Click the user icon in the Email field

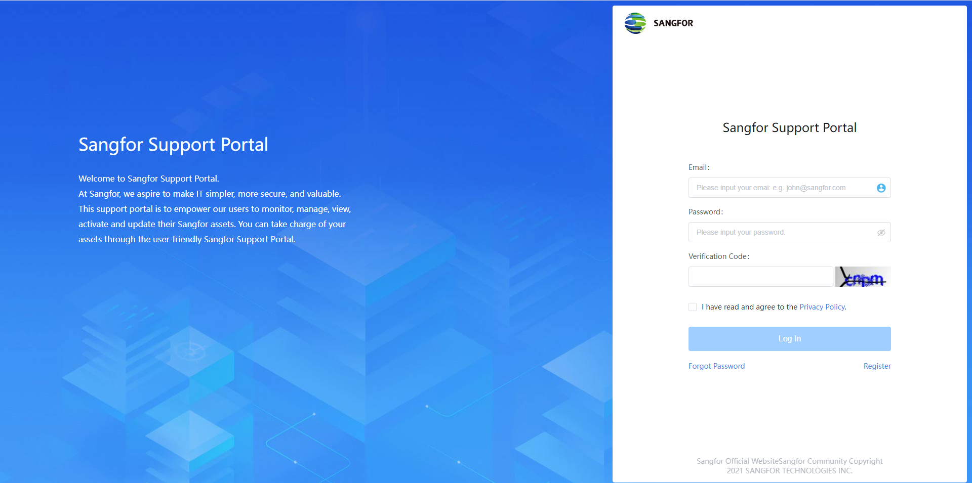[x=881, y=188]
